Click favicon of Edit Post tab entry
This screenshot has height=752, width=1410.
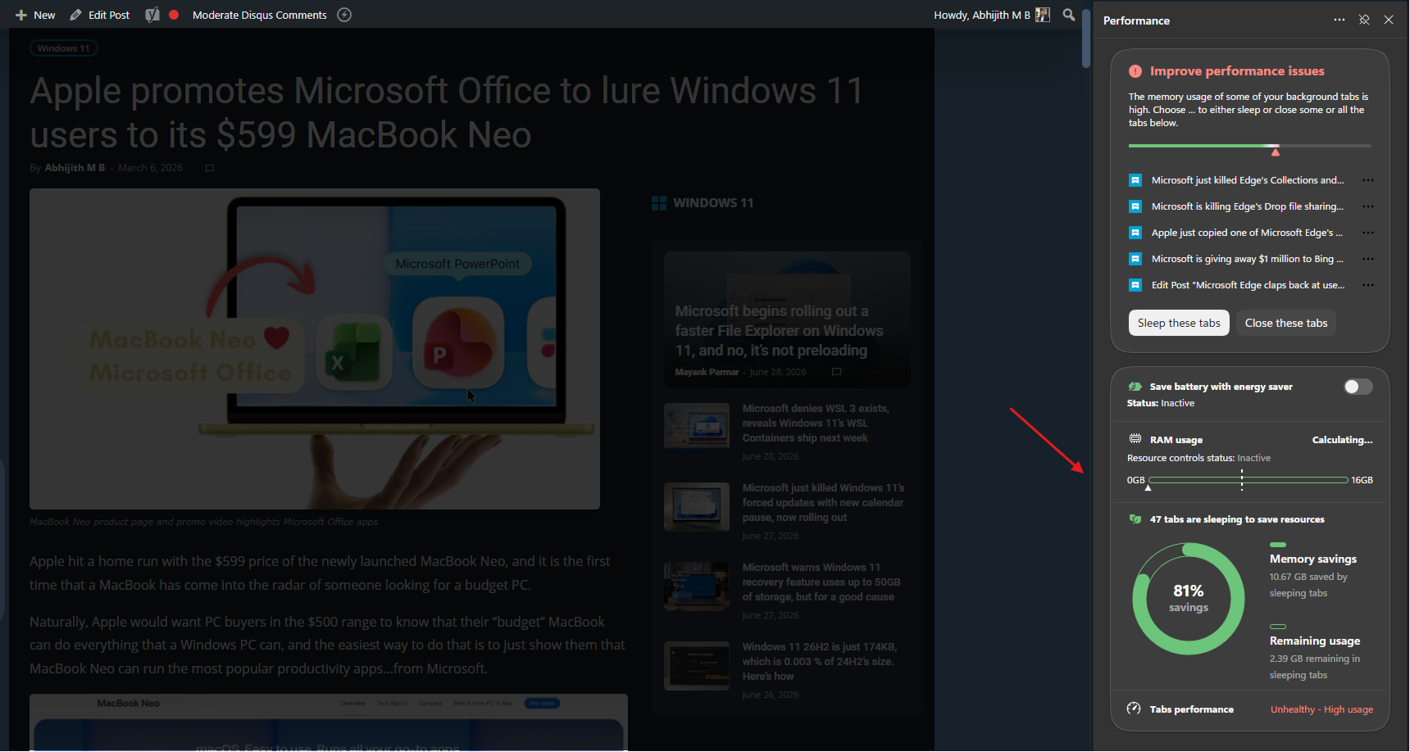(1135, 285)
